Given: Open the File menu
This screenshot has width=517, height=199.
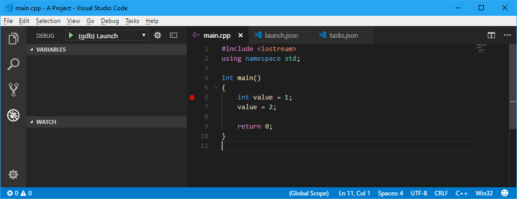Looking at the screenshot, I should coord(8,21).
